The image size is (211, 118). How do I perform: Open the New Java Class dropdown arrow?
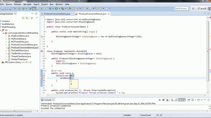click(x=26, y=9)
